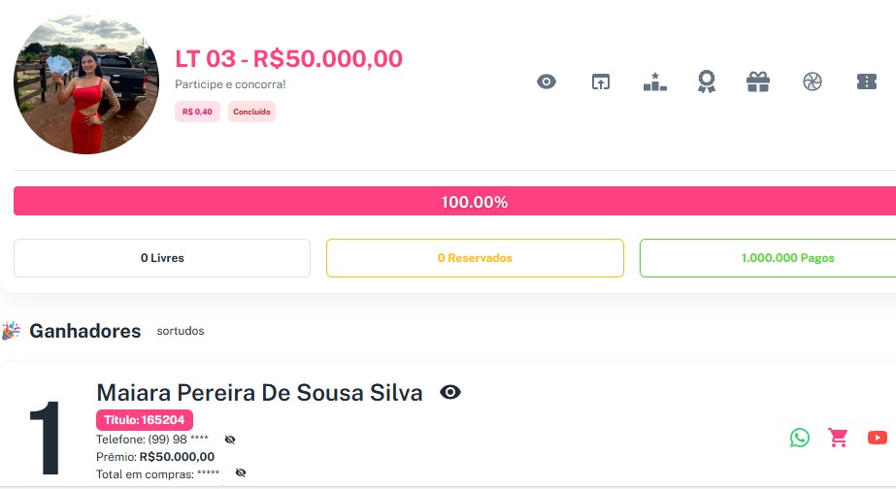Click the ticket icon
Screen dimensions: 896x489
867,82
